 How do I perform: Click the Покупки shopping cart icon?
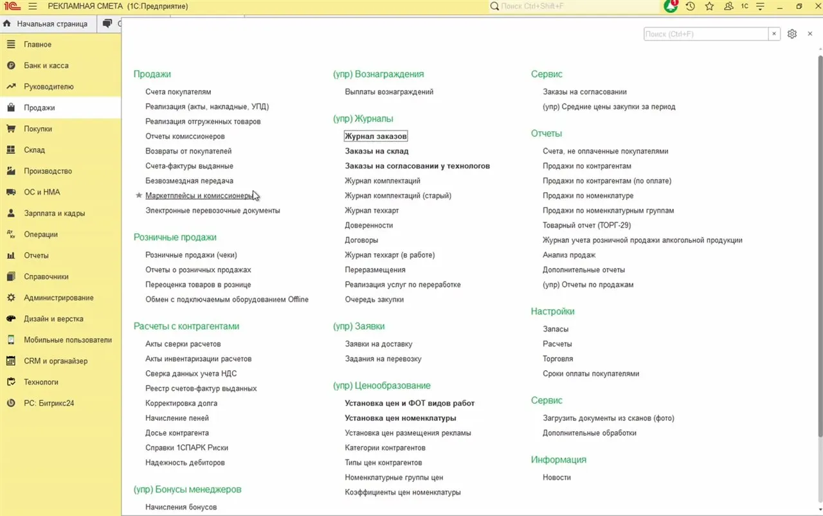pyautogui.click(x=11, y=129)
